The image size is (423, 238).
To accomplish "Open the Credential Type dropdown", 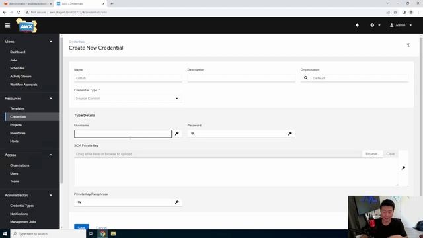I will pyautogui.click(x=128, y=99).
